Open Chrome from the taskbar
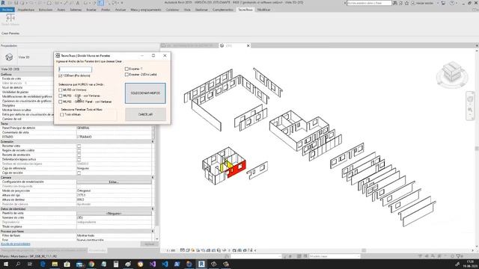This screenshot has height=269, width=479. pyautogui.click(x=91, y=264)
